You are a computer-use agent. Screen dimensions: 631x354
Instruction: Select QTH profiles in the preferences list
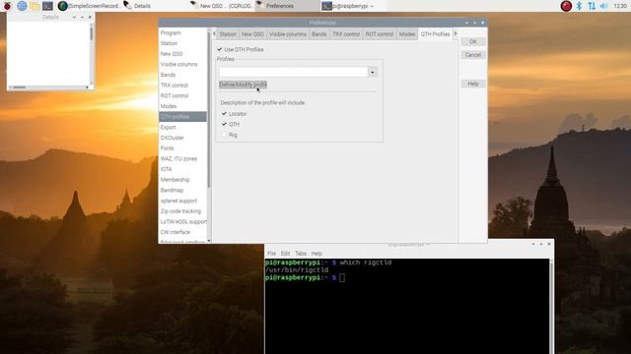point(183,117)
